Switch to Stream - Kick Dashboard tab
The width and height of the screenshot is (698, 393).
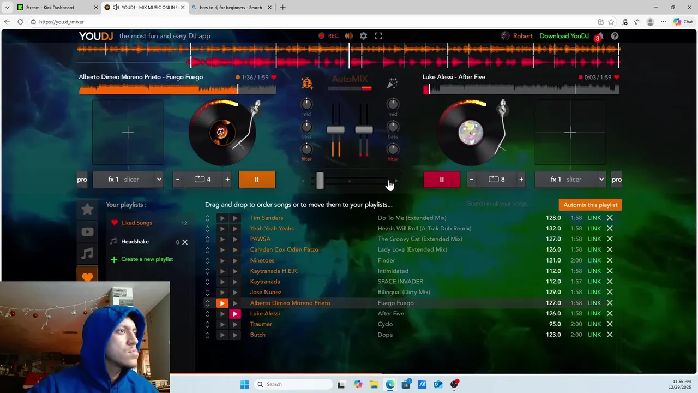[x=57, y=8]
